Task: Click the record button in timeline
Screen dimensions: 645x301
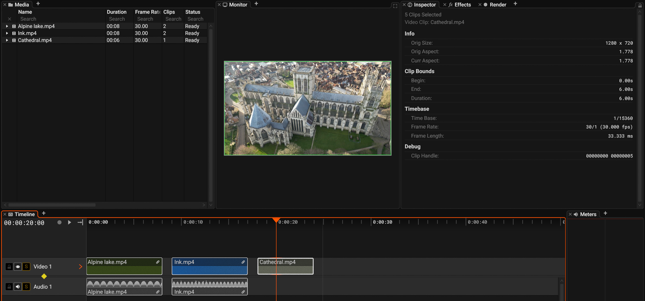Action: point(59,222)
